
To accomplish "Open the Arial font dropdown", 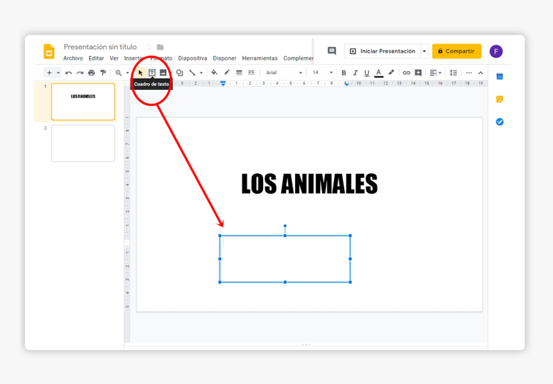I will coord(284,73).
